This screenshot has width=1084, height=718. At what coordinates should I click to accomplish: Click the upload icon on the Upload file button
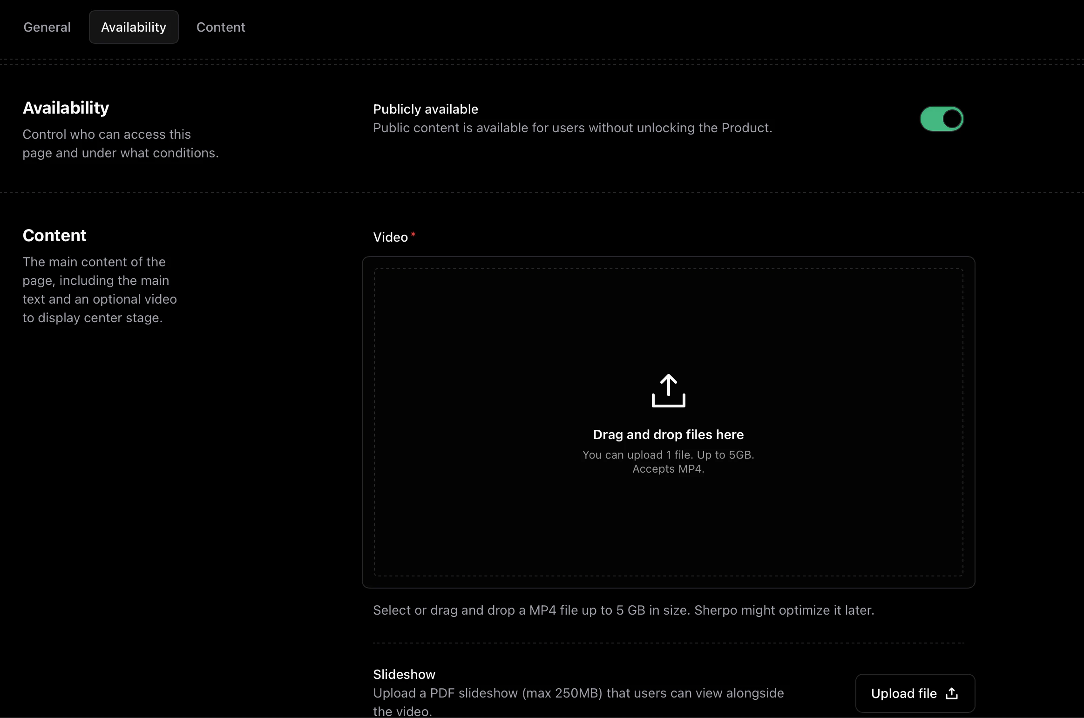[951, 693]
